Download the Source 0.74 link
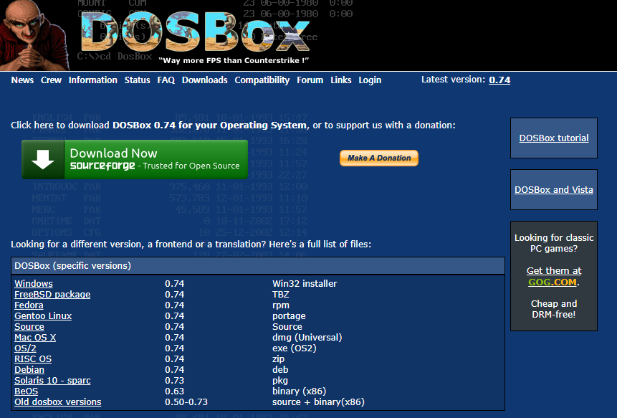Screen dimensions: 617x418 click(x=29, y=327)
